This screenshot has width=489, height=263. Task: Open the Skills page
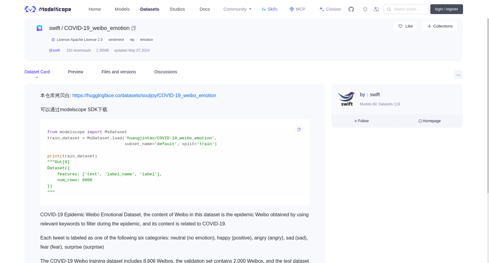[x=270, y=9]
